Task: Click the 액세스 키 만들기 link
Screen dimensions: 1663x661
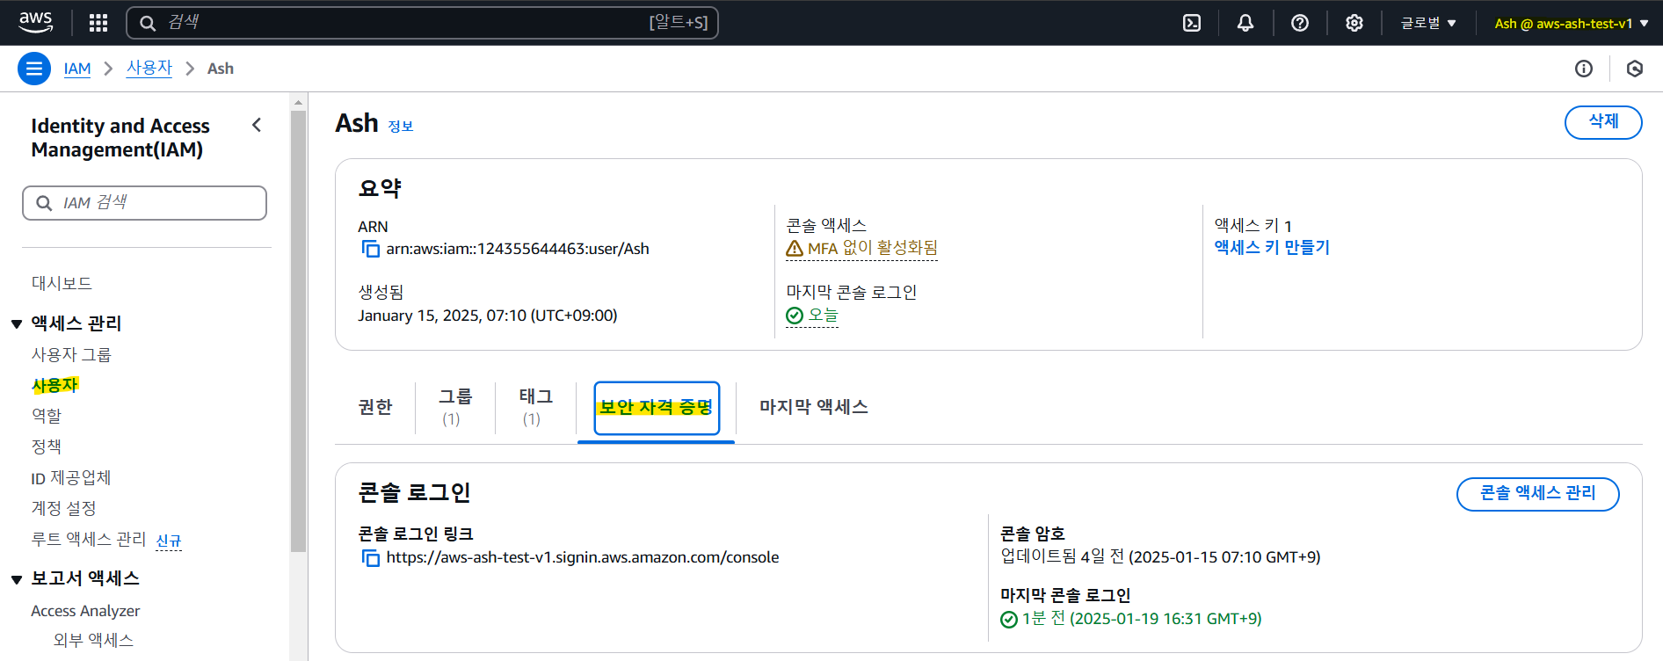Action: tap(1272, 248)
